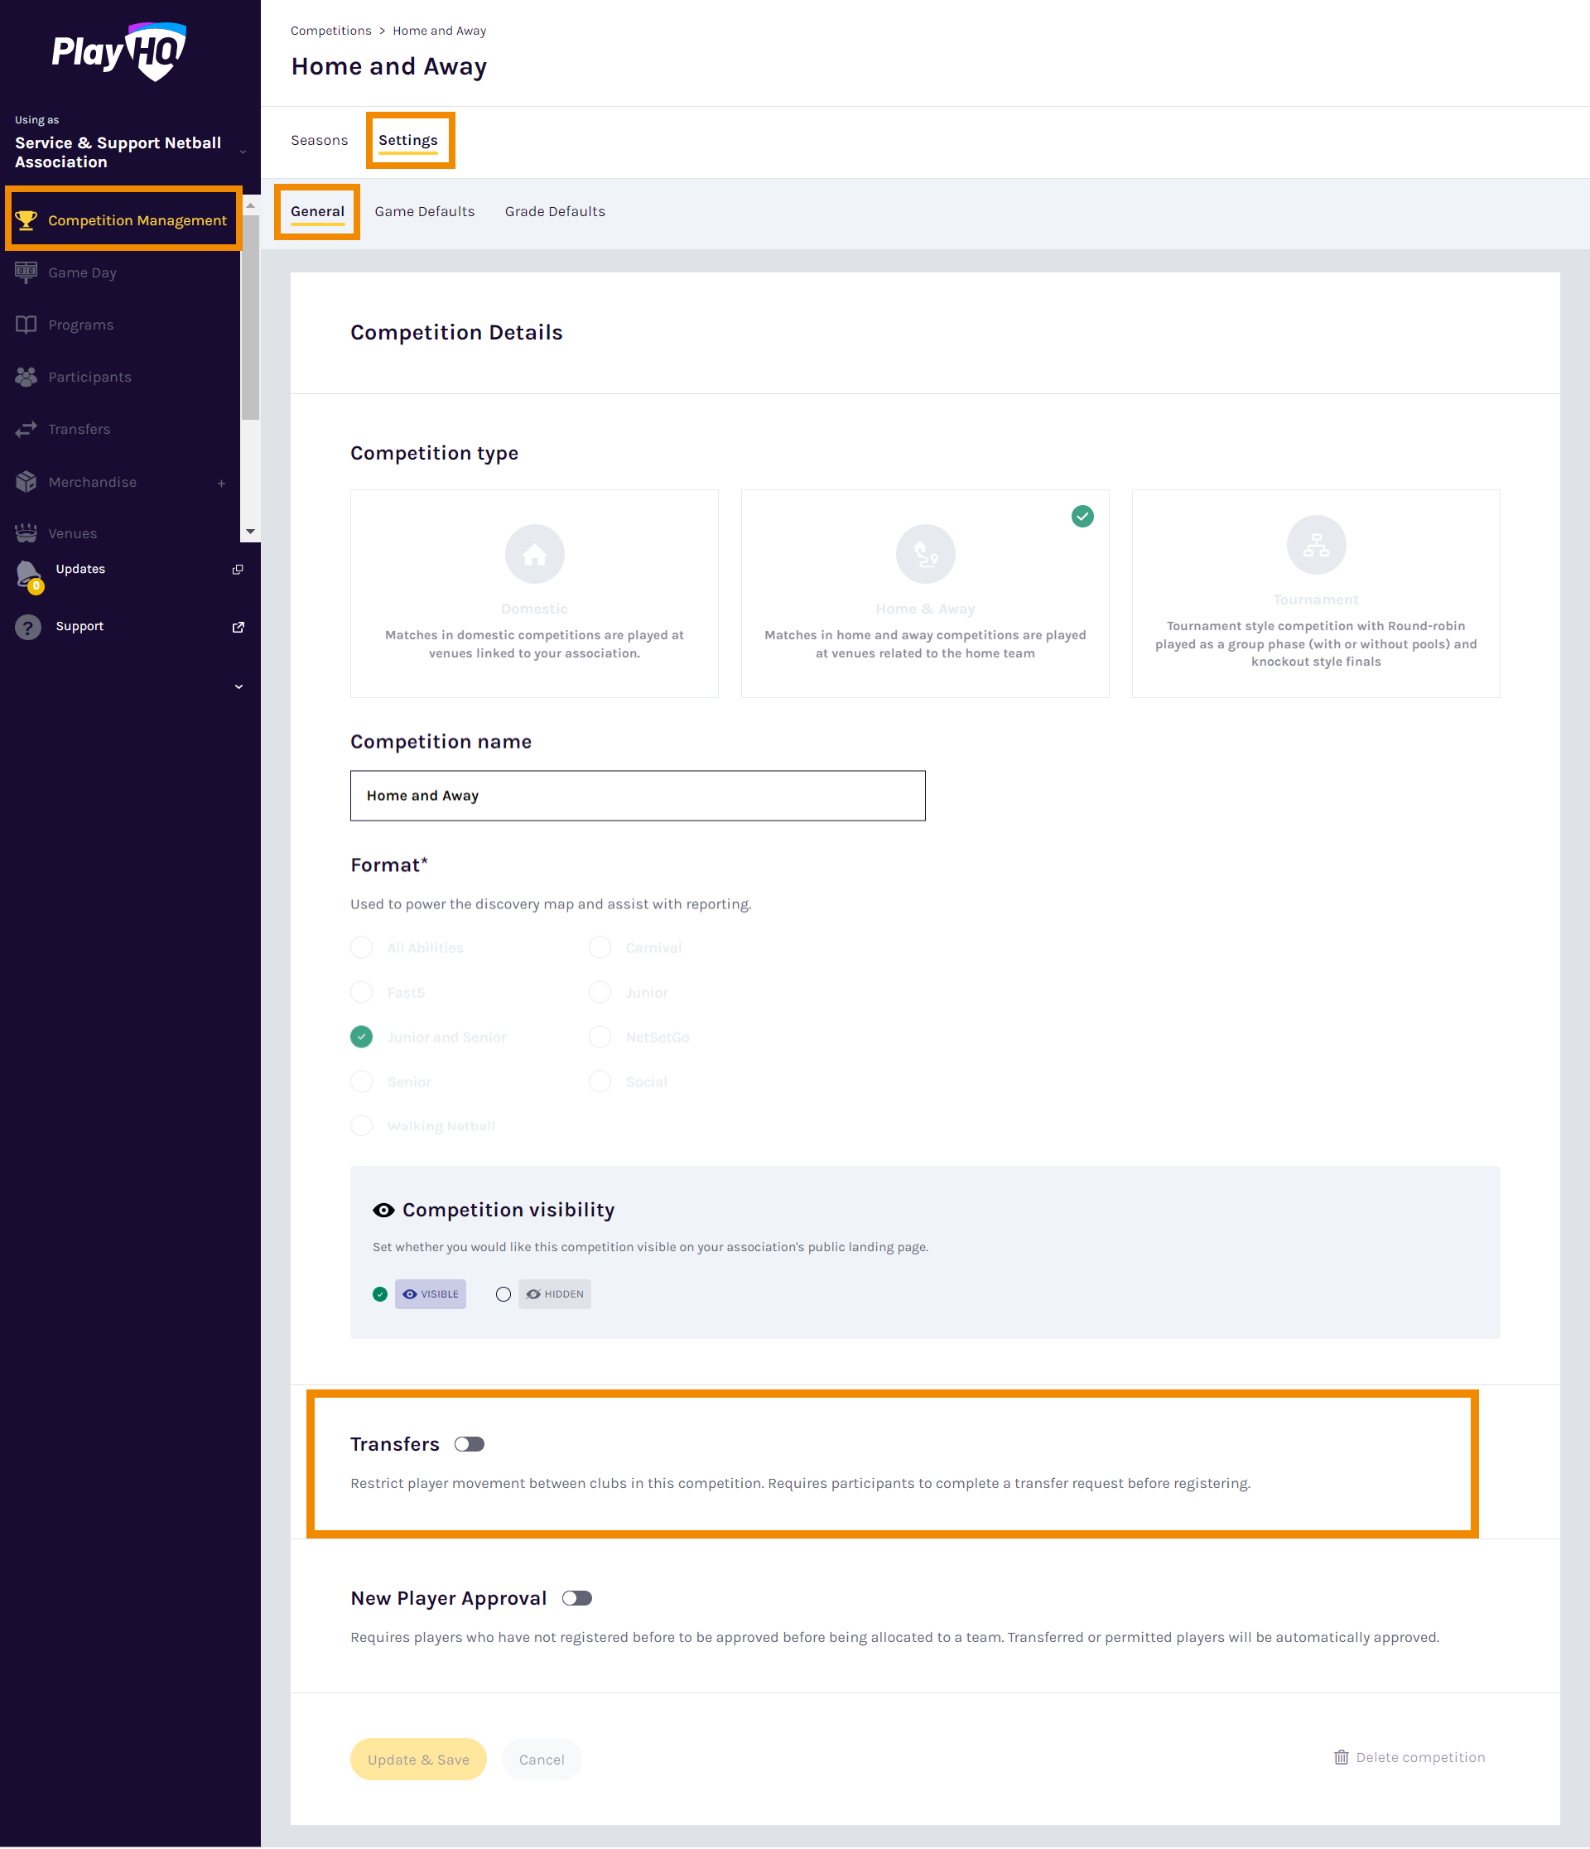Click the Competitions breadcrumb link
1590x1849 pixels.
[330, 31]
